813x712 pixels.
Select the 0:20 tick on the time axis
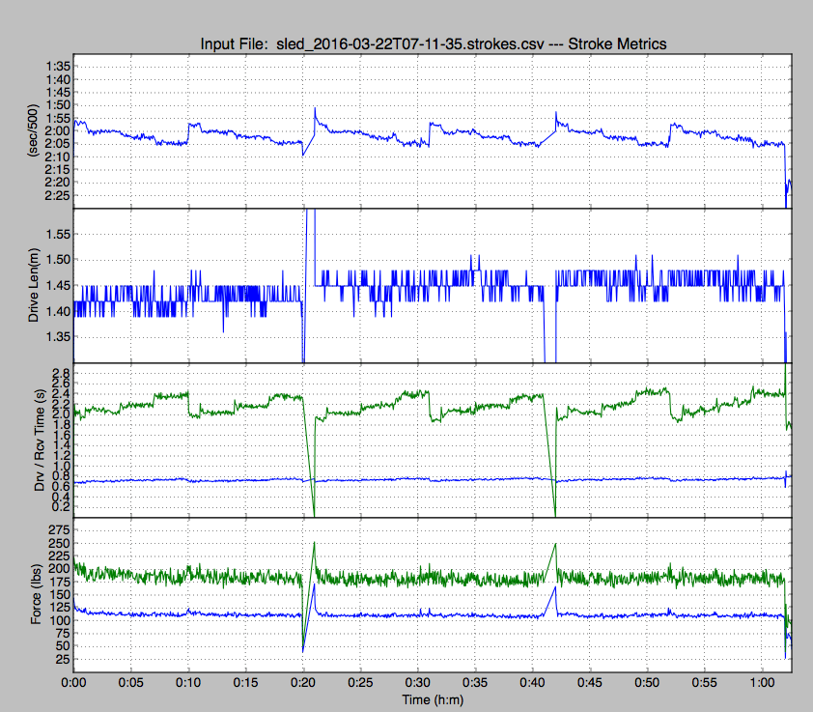click(303, 682)
